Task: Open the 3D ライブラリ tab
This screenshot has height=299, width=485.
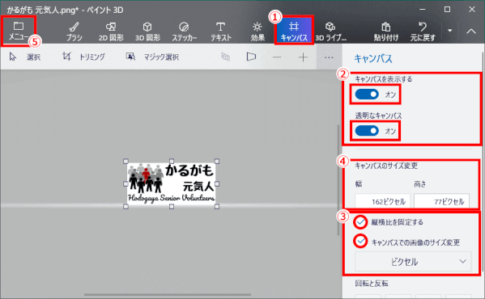Action: point(330,32)
